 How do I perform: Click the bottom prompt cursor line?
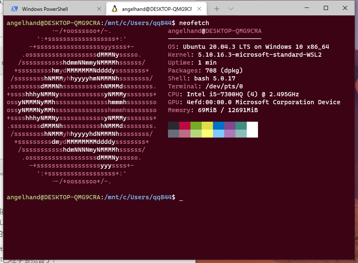coord(95,197)
